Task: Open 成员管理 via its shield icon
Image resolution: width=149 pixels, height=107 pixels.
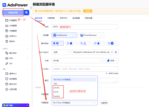Action: tap(7, 79)
